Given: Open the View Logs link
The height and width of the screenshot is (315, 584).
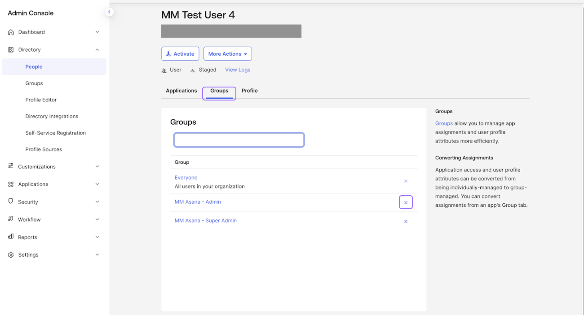Looking at the screenshot, I should (x=238, y=70).
